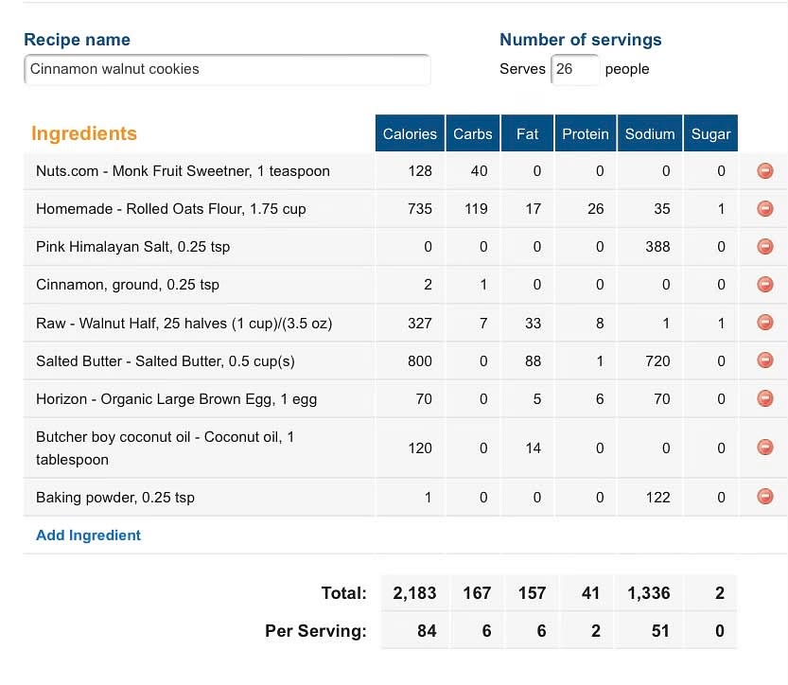Remove the ground Cinnamon ingredient
Image resolution: width=788 pixels, height=685 pixels.
tap(765, 285)
